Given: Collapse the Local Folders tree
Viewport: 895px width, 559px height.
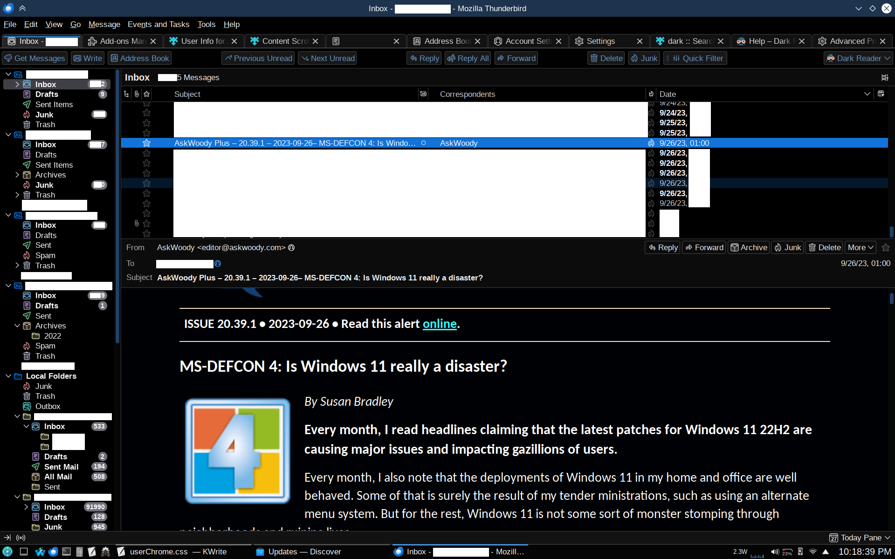Looking at the screenshot, I should click(x=8, y=376).
